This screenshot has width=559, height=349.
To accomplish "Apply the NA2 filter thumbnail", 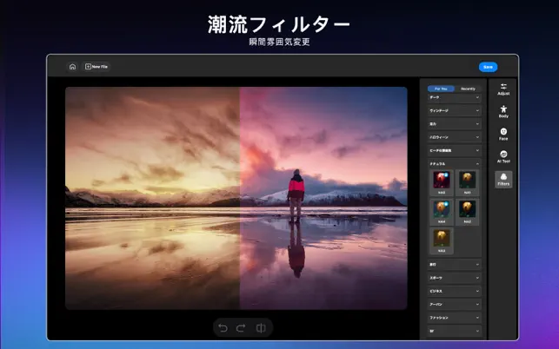I will tap(467, 212).
